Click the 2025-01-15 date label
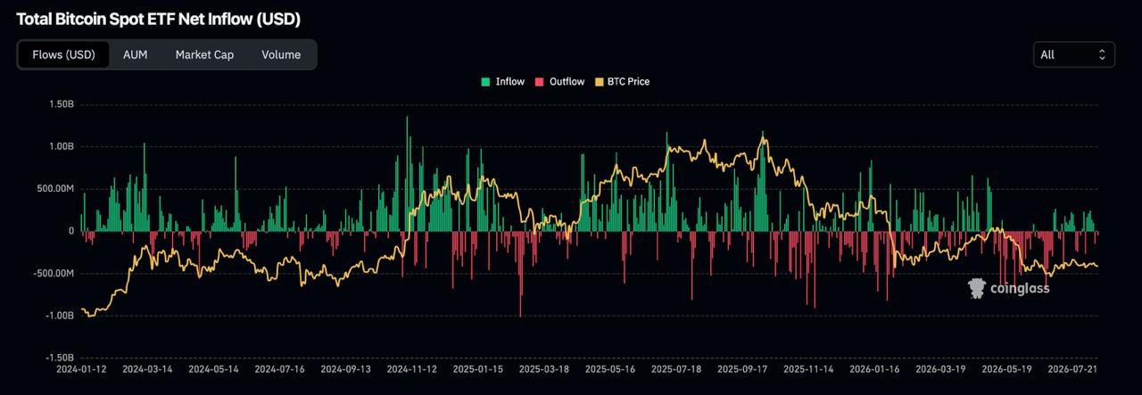 coord(477,368)
